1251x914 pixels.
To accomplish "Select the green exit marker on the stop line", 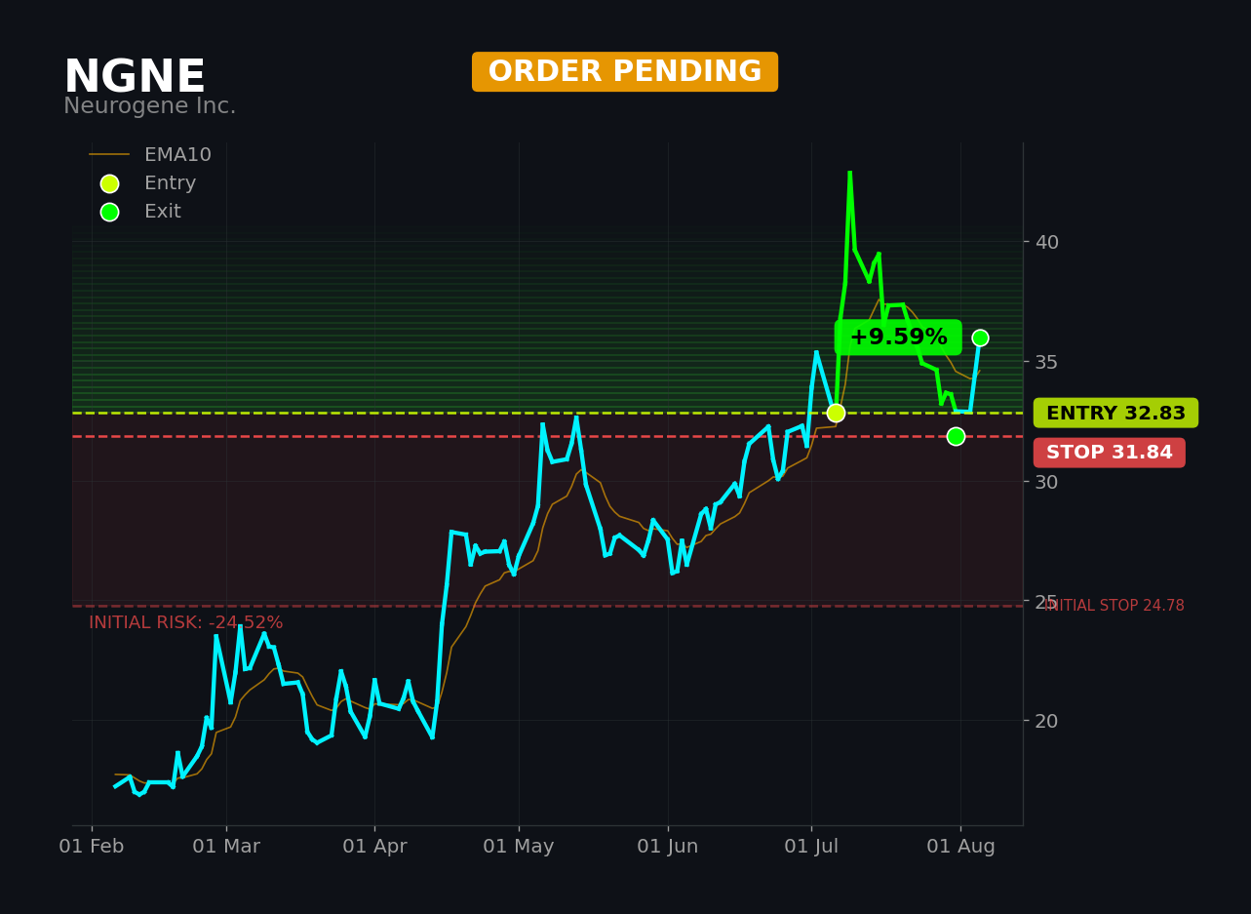I will 956,436.
